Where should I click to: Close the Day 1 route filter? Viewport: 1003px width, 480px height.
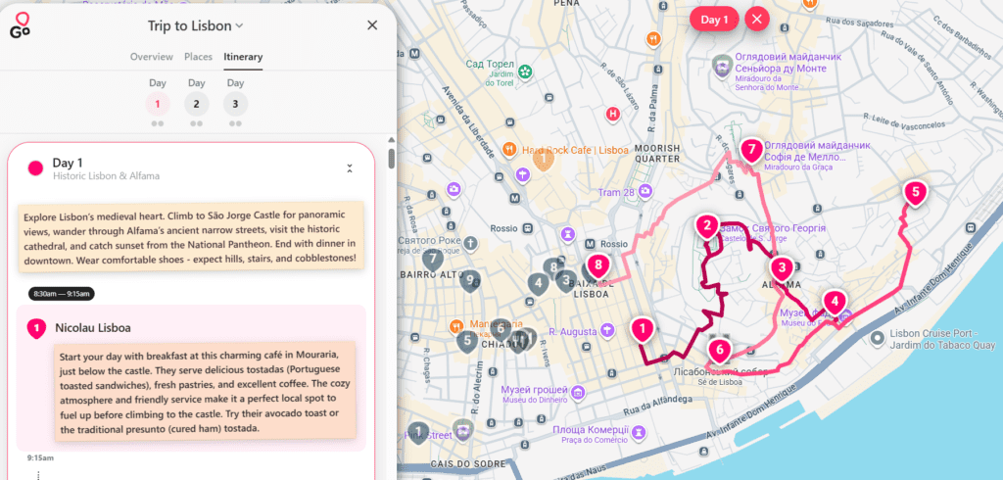[757, 19]
